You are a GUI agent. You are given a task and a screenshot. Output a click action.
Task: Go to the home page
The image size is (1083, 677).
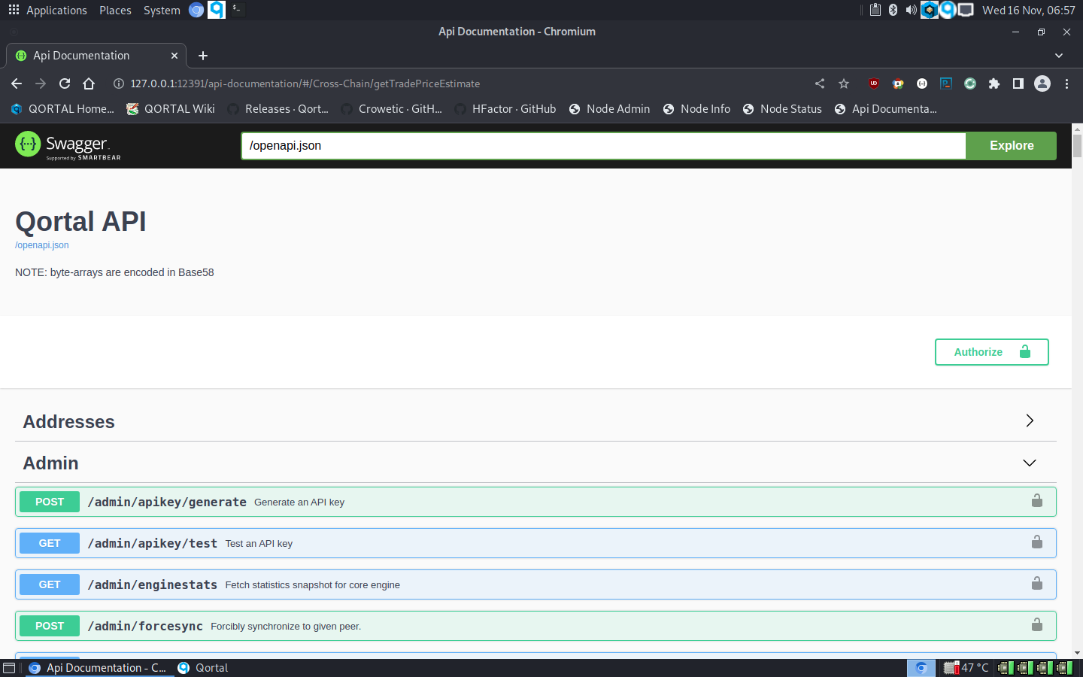click(89, 83)
